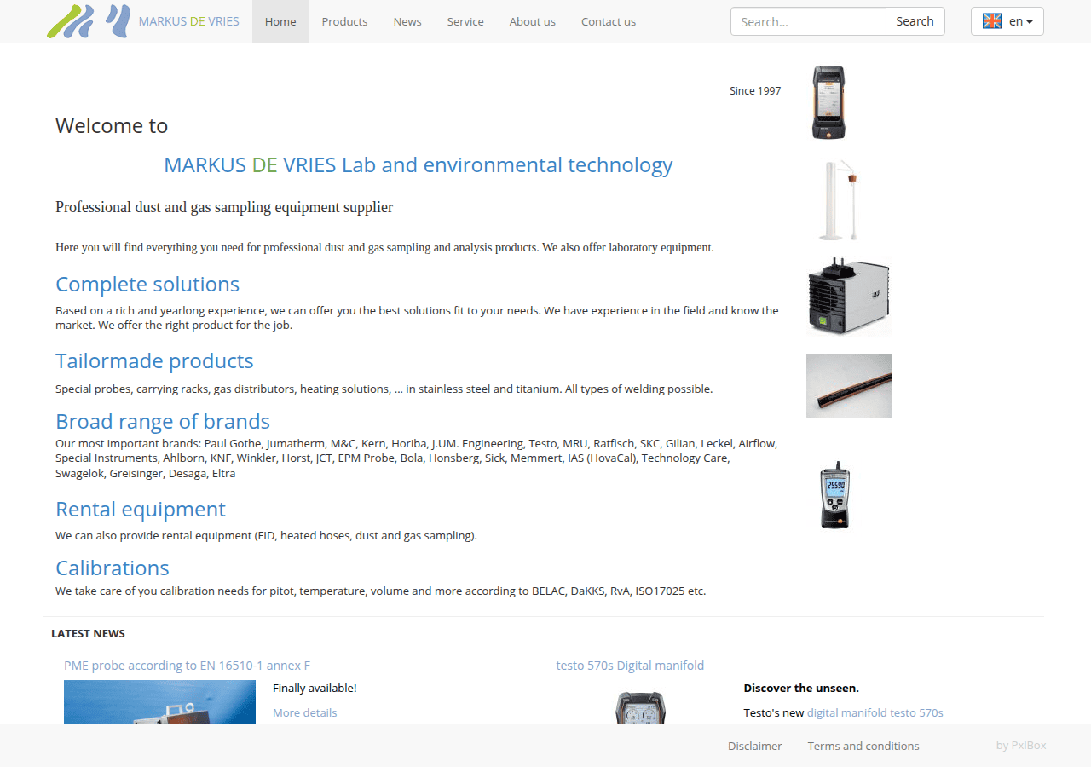Image resolution: width=1091 pixels, height=767 pixels.
Task: Open the News page
Action: pyautogui.click(x=407, y=21)
